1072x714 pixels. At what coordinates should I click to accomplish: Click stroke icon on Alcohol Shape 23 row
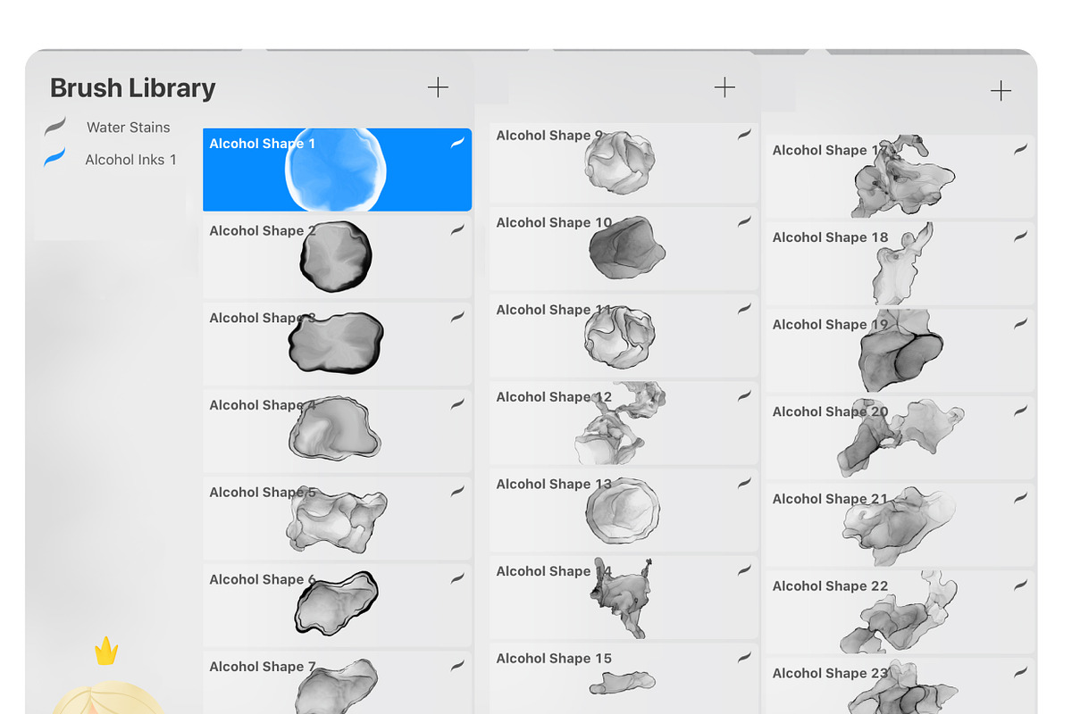pos(1020,673)
